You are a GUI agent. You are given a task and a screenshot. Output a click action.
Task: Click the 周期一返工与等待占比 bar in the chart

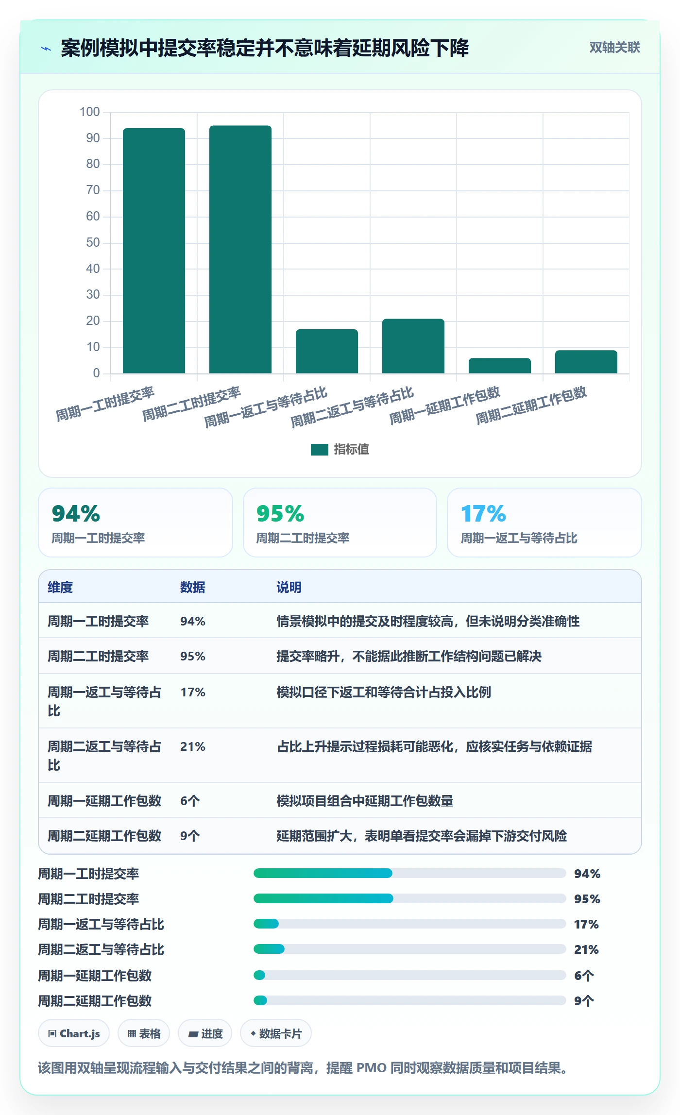click(327, 351)
